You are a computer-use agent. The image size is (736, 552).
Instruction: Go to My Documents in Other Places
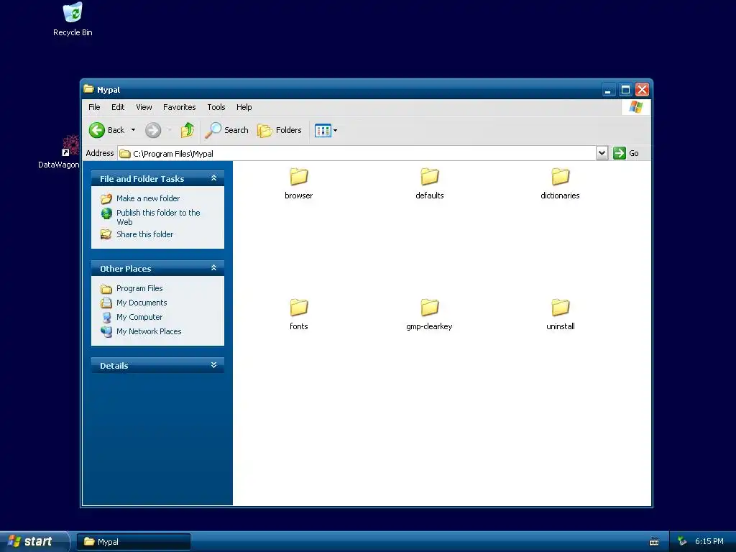pos(142,303)
